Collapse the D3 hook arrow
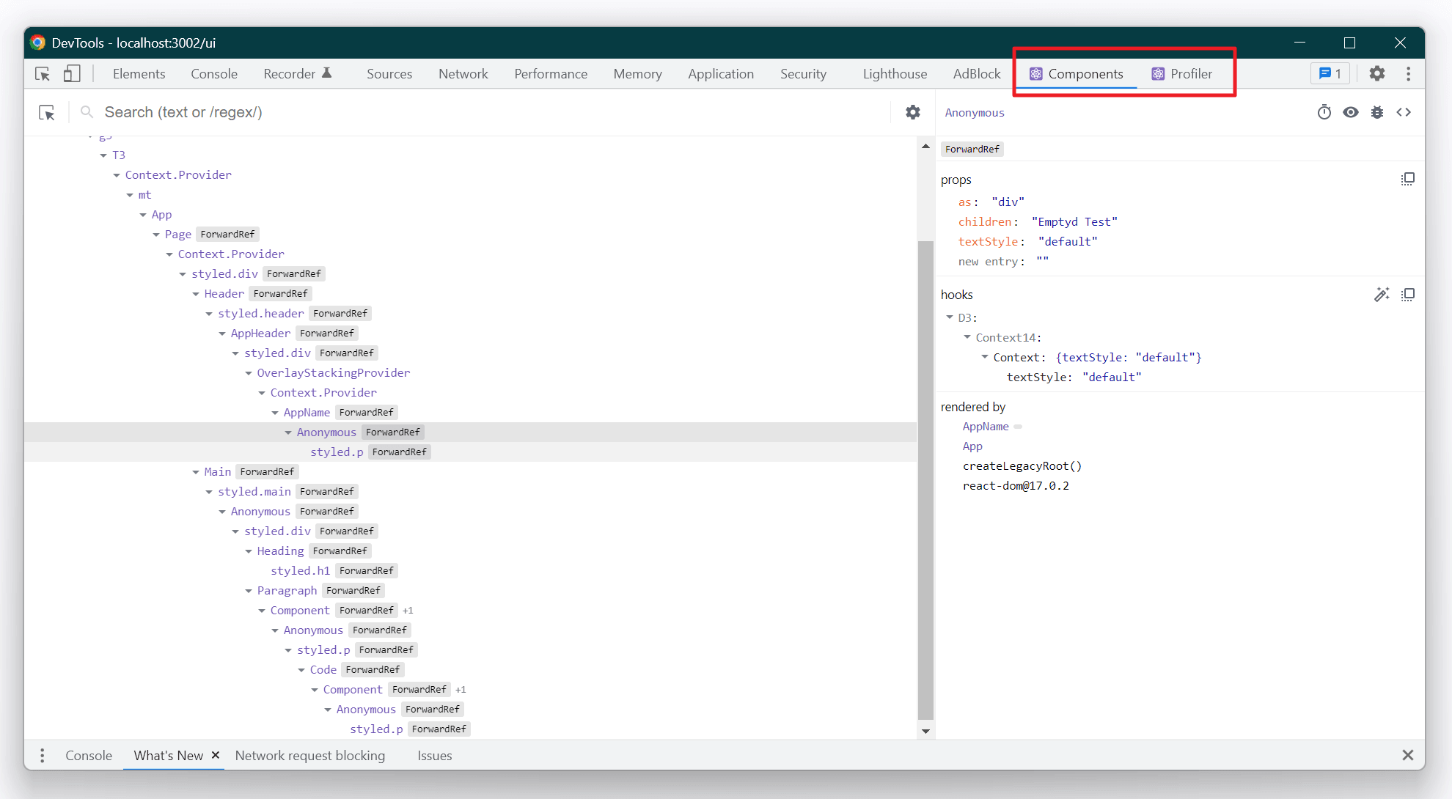Screen dimensions: 1452x799 pyautogui.click(x=950, y=317)
